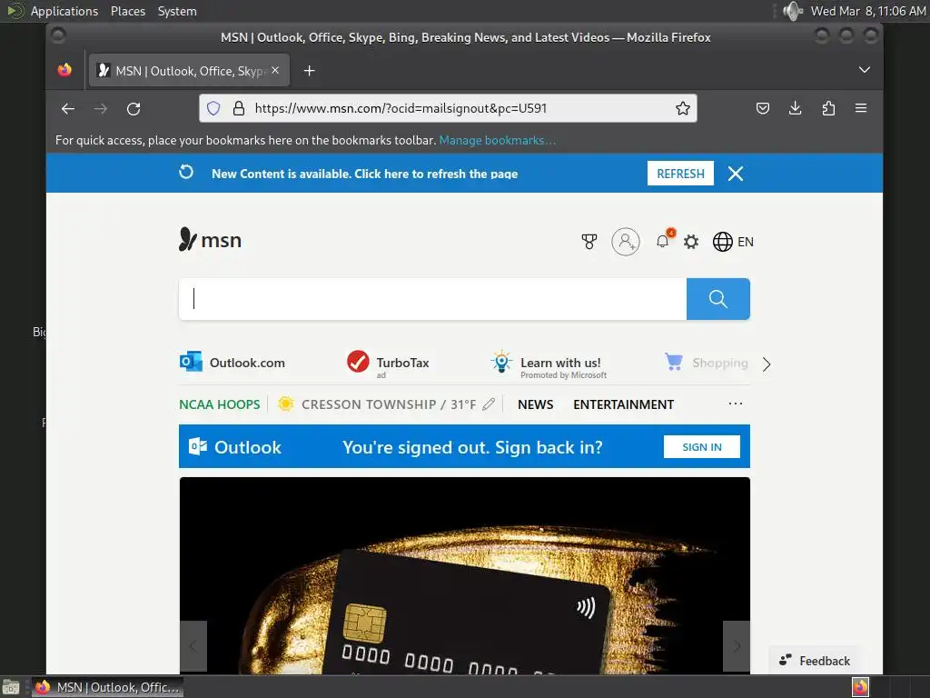Show more quick links with right chevron
Image resolution: width=930 pixels, height=698 pixels.
click(767, 364)
